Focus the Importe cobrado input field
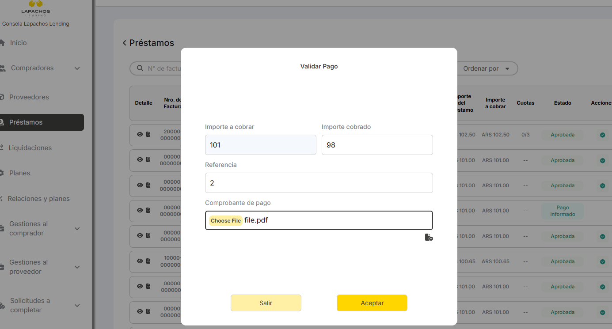This screenshot has width=612, height=329. click(x=377, y=145)
